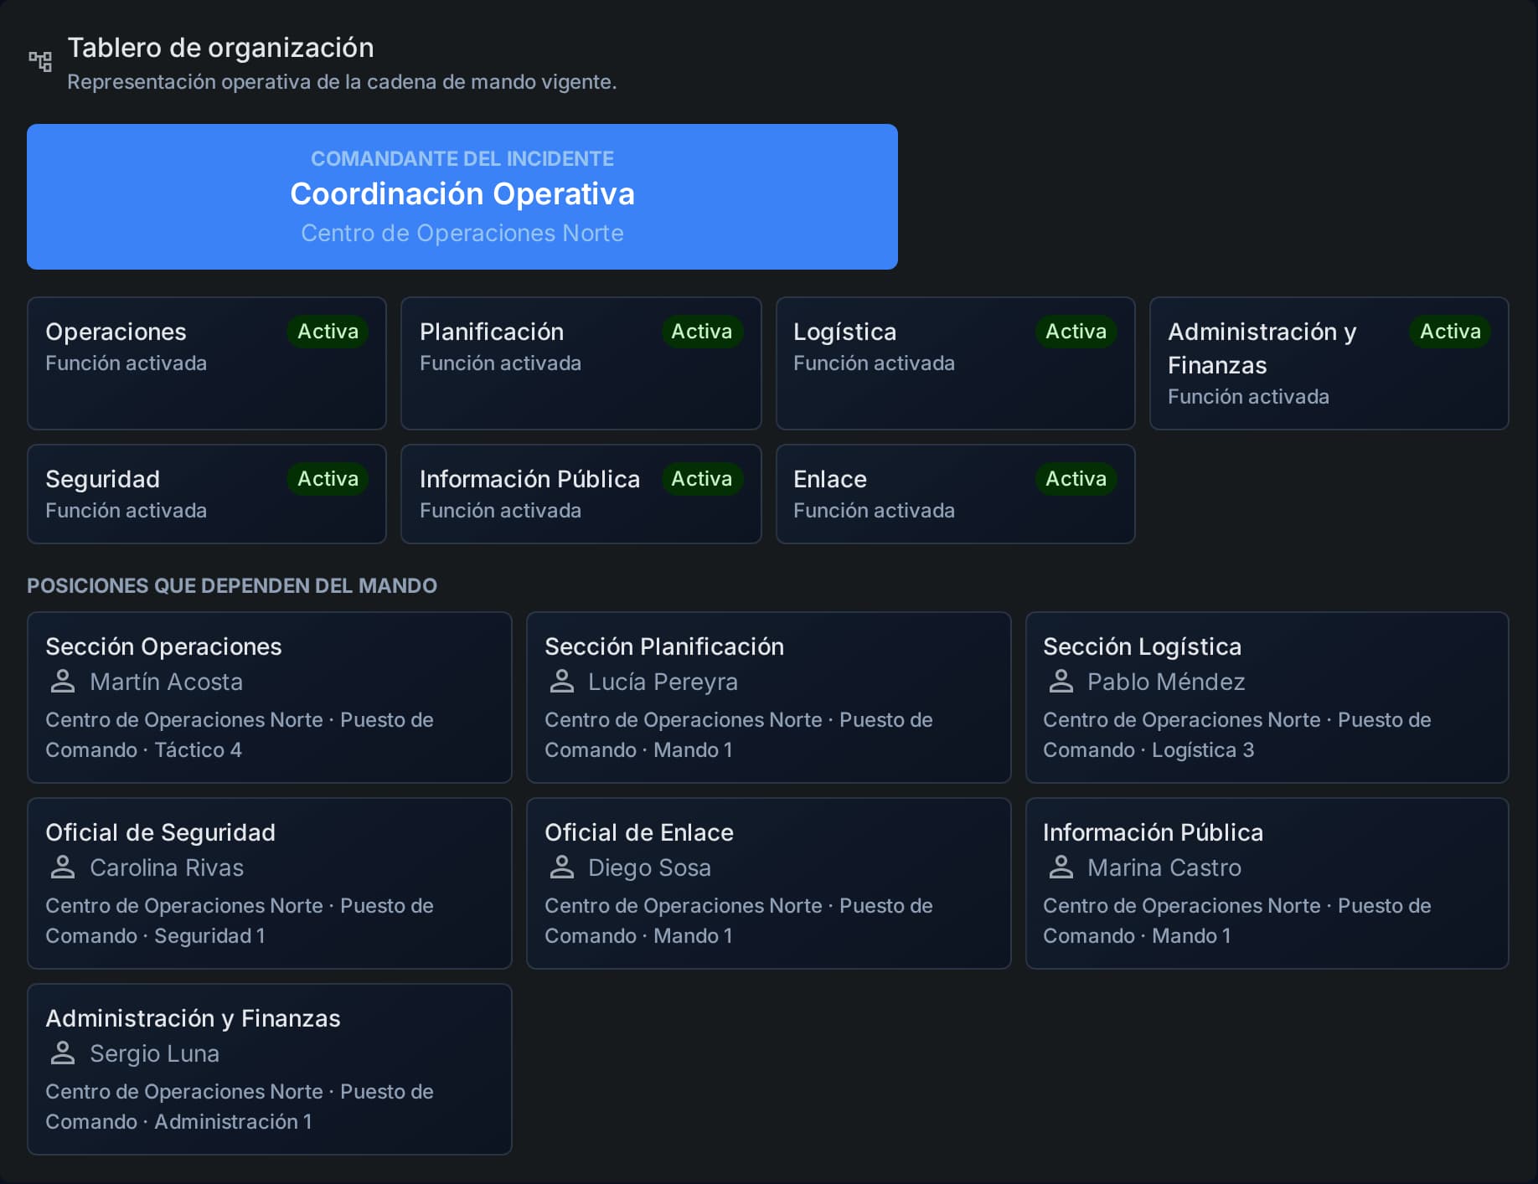The width and height of the screenshot is (1538, 1184).
Task: Click the name Sergio Luna
Action: pos(154,1054)
